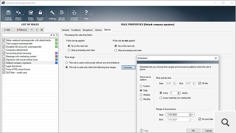Enable Message with marketing content rule

4,56
